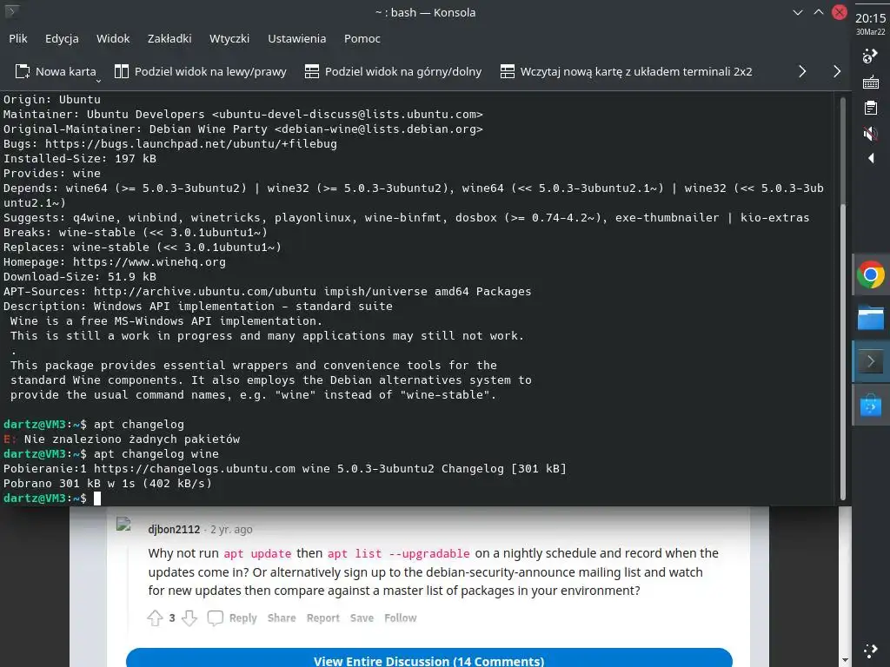890x667 pixels.
Task: Click Podziel widok na lewy/prawy label
Action: [210, 71]
